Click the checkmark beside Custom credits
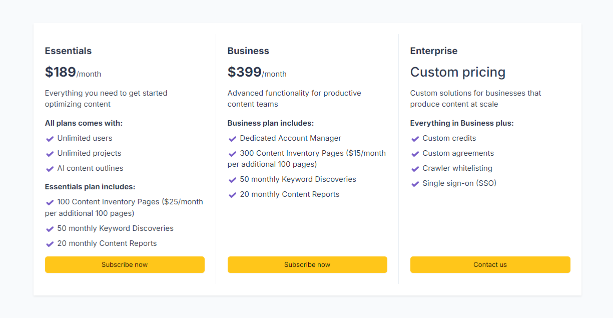613x318 pixels. click(415, 139)
